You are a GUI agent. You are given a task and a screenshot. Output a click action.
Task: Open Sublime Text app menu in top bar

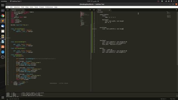[x=16, y=1]
